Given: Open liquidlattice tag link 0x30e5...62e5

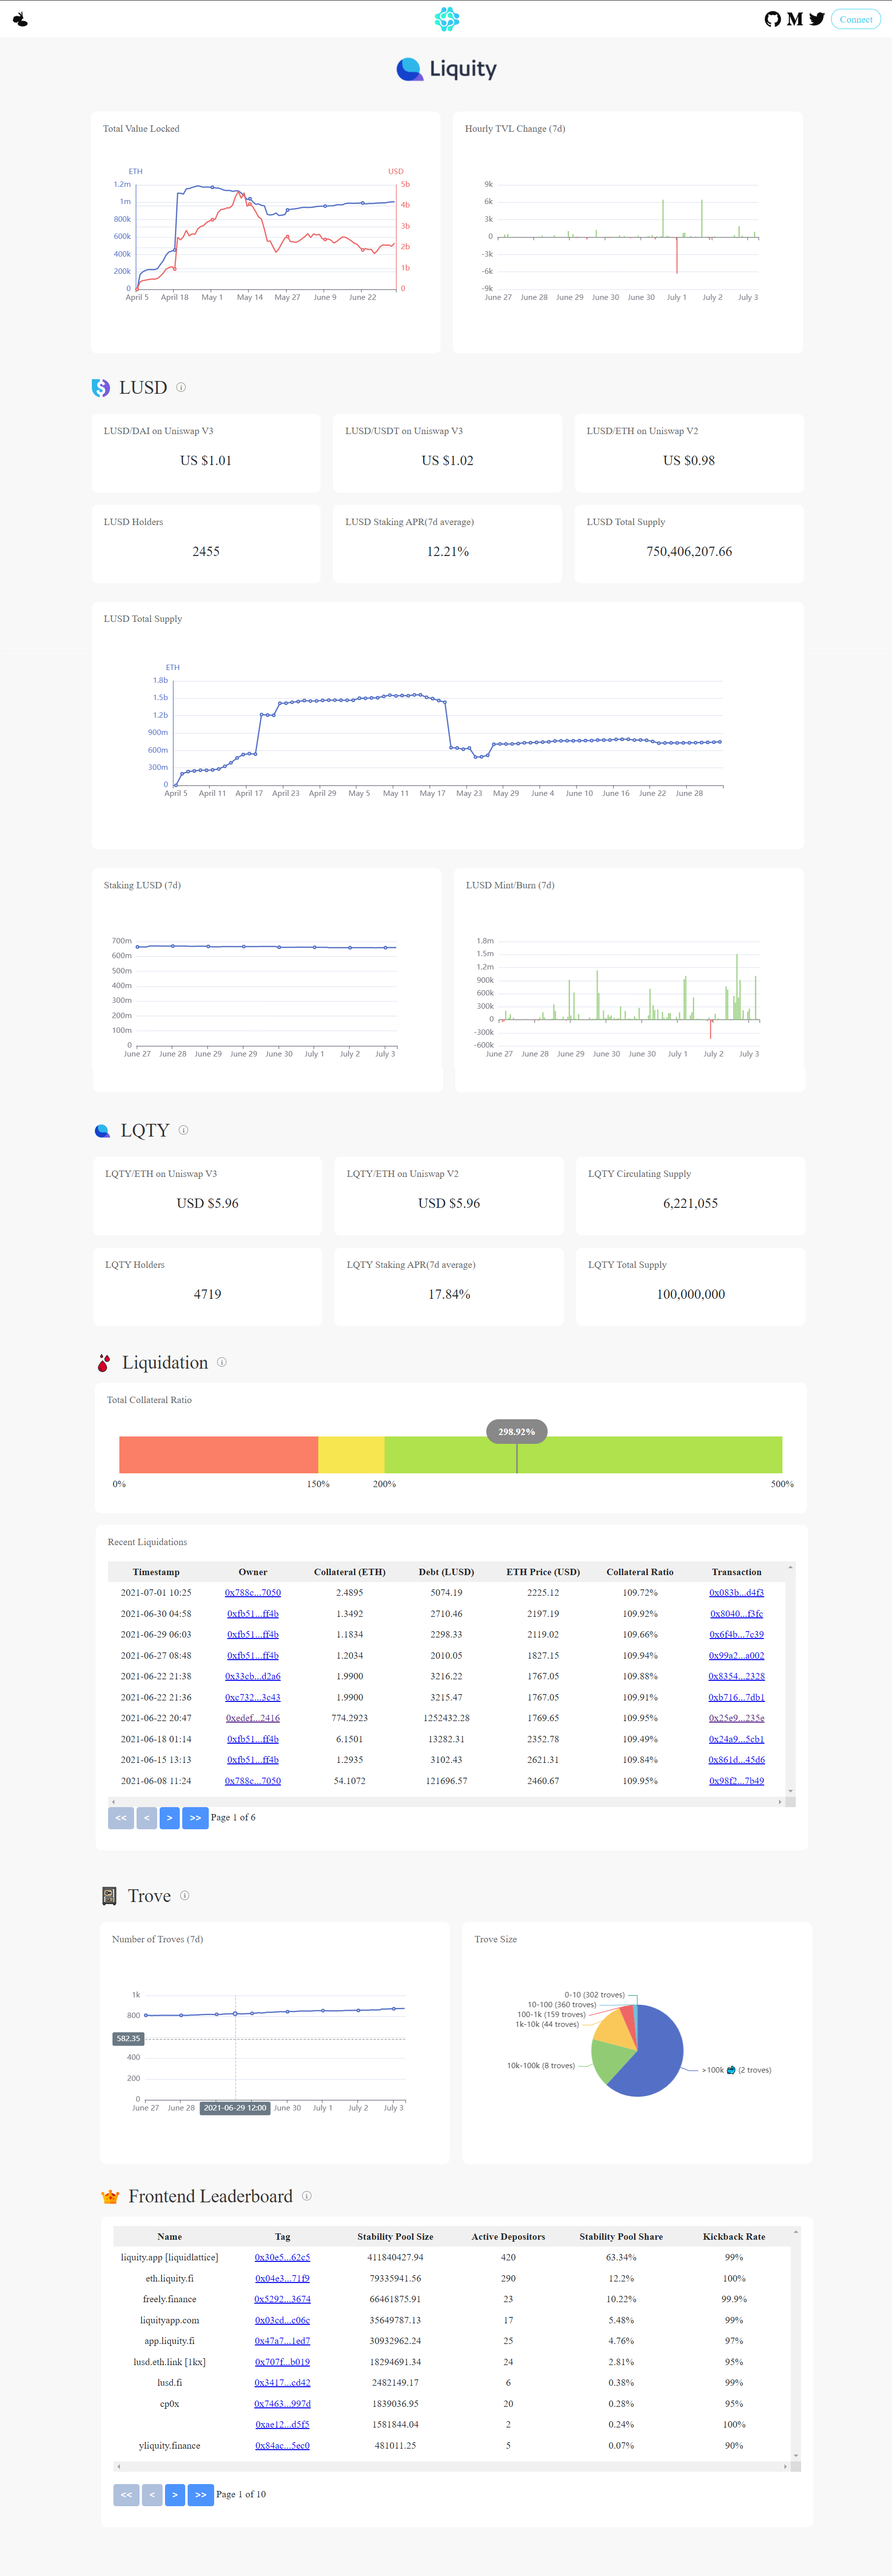Looking at the screenshot, I should point(283,2257).
